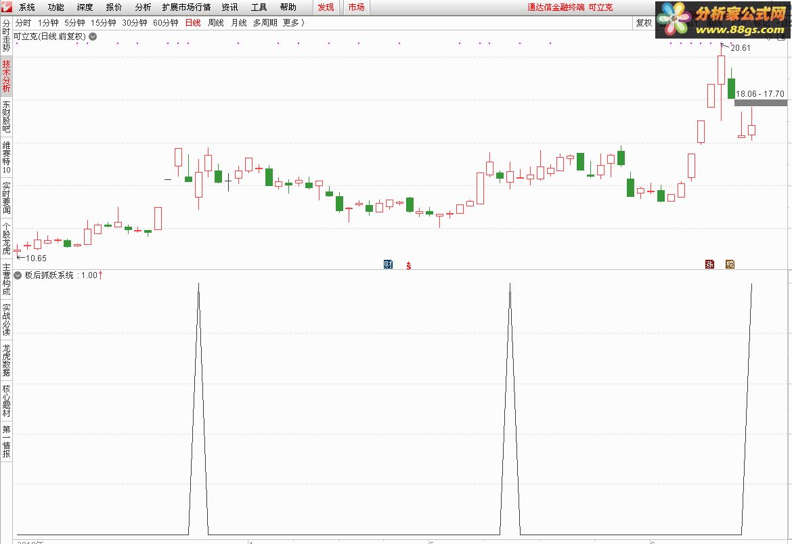Viewport: 792px width, 544px height.
Task: Click the red application logo icon
Action: tap(6, 7)
